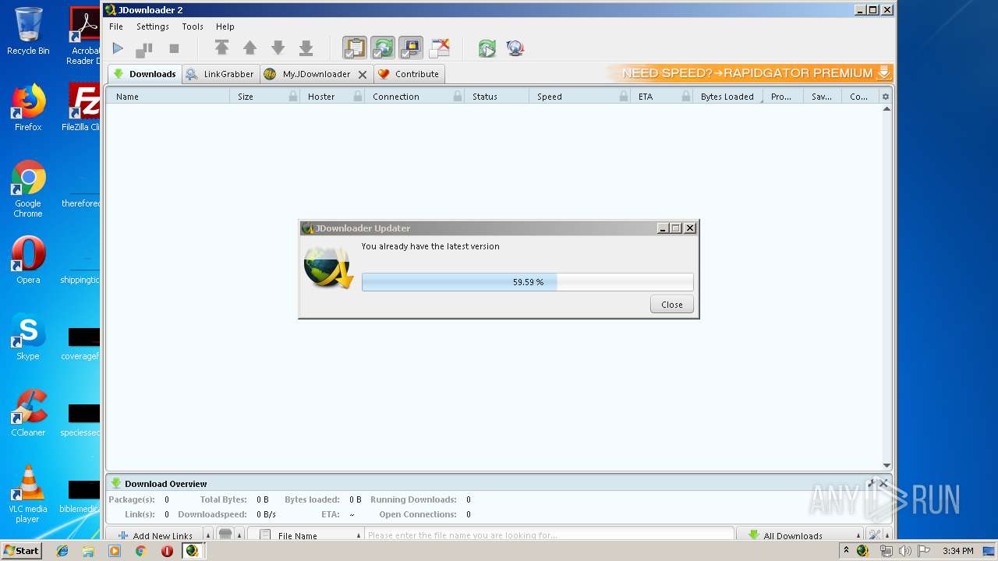Switch to the LinkGrabber tab
Image resolution: width=998 pixels, height=561 pixels.
[x=221, y=74]
